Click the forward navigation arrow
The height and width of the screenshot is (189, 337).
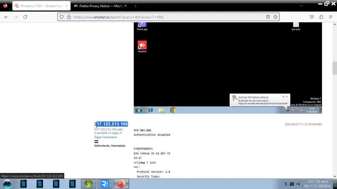(16, 17)
